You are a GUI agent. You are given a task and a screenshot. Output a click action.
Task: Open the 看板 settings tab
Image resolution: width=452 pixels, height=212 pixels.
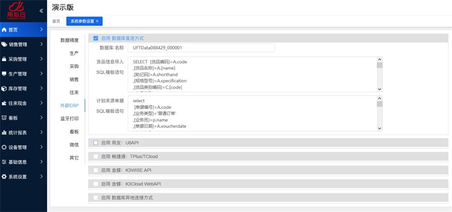74,132
